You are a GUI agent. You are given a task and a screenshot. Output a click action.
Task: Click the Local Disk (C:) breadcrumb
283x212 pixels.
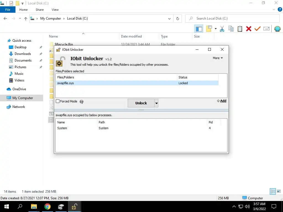(77, 18)
